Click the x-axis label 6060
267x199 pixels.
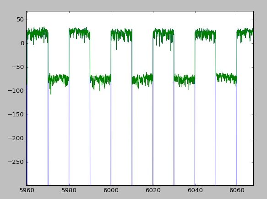point(237,190)
